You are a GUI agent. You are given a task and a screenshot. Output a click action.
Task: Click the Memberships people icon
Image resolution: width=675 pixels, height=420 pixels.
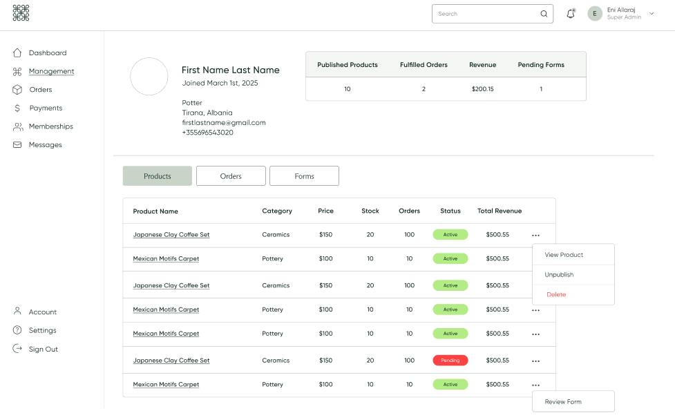pyautogui.click(x=17, y=126)
